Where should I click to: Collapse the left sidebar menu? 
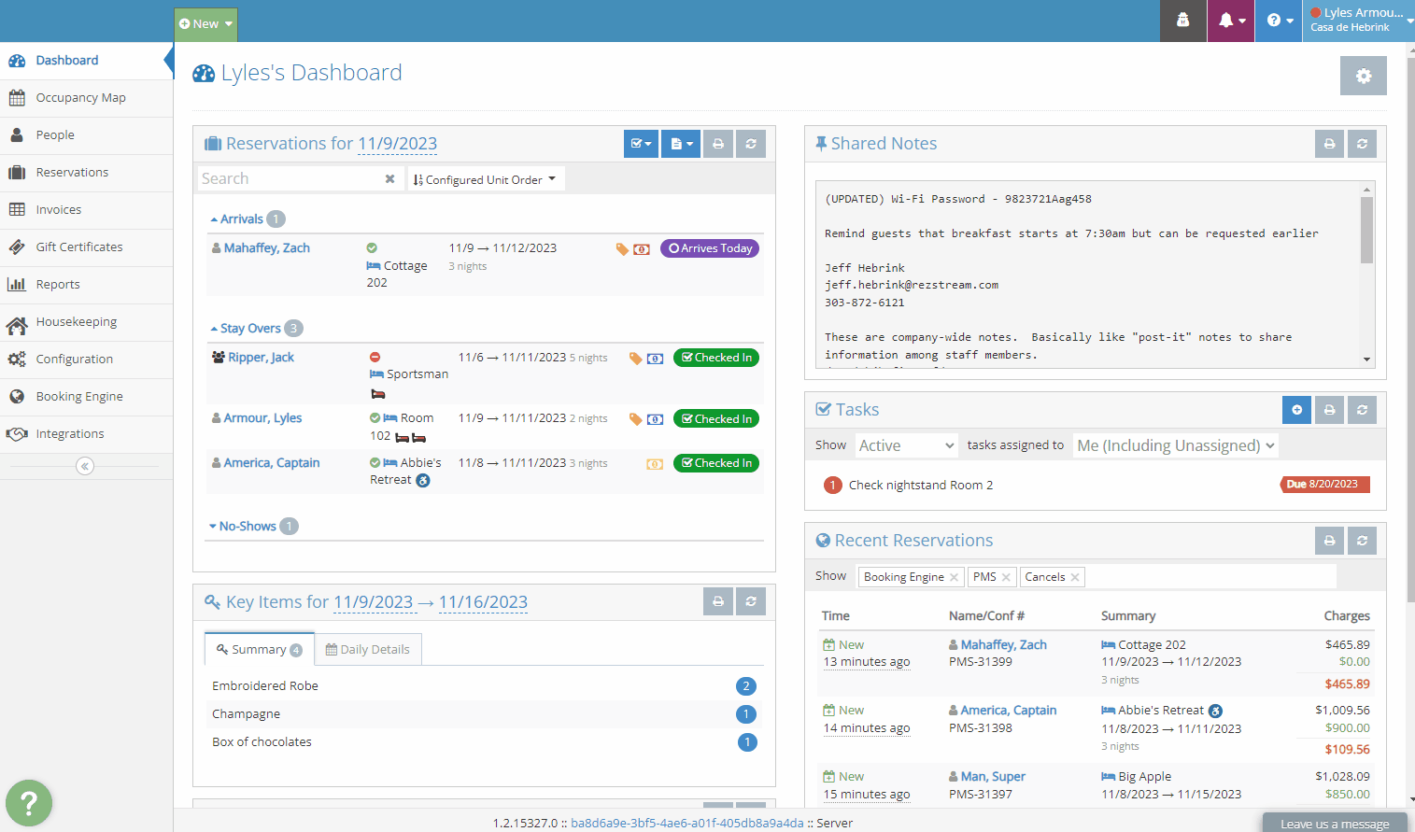tap(85, 466)
